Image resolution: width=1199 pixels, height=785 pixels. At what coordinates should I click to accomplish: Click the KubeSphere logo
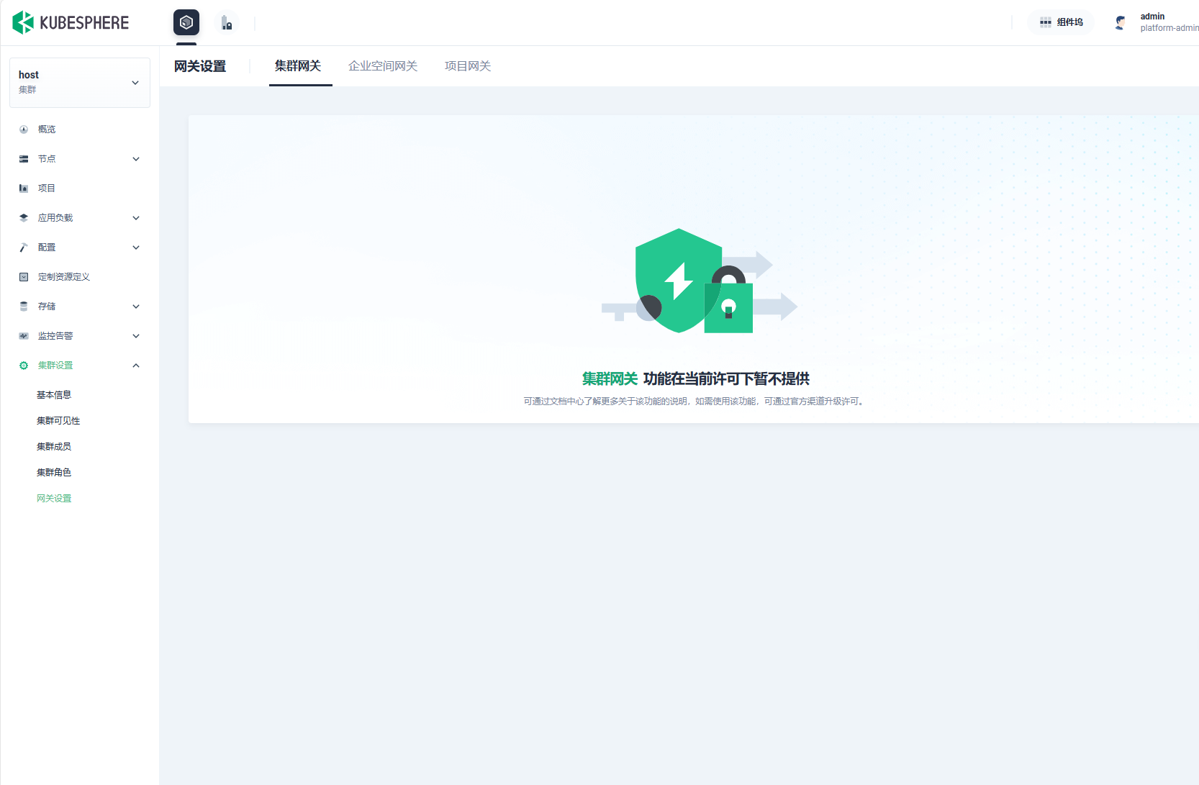click(71, 23)
